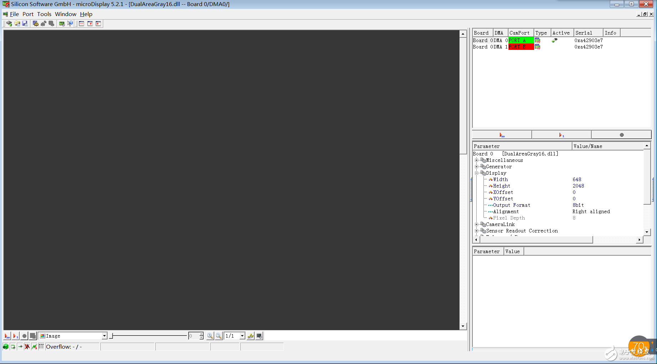Start continuous grab under the image view

pyautogui.click(x=7, y=336)
